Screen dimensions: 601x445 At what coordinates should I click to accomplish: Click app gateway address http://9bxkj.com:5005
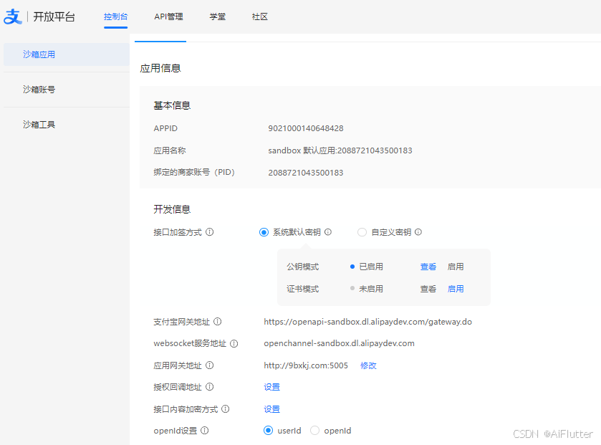click(306, 365)
